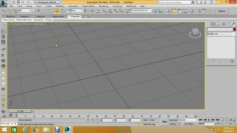Switch to the Object Paint ribbon tab
The image size is (237, 133).
pos(58,16)
